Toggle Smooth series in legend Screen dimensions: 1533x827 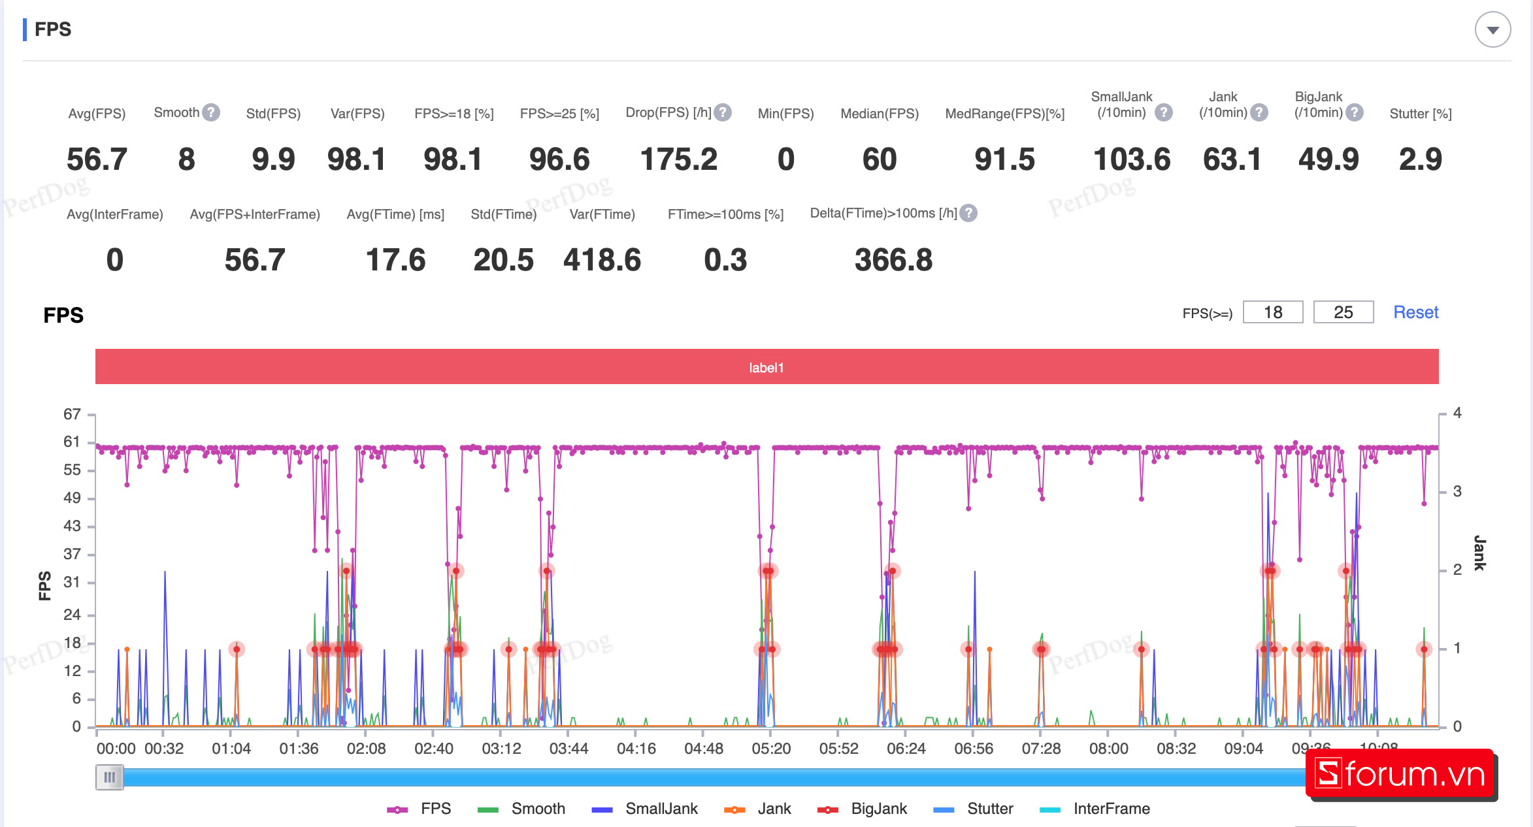521,809
